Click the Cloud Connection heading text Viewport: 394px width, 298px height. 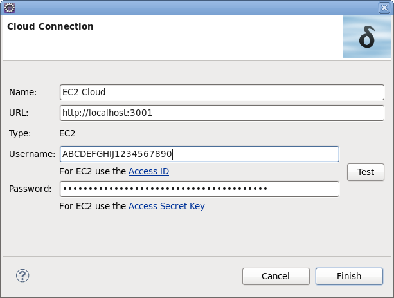coord(50,27)
